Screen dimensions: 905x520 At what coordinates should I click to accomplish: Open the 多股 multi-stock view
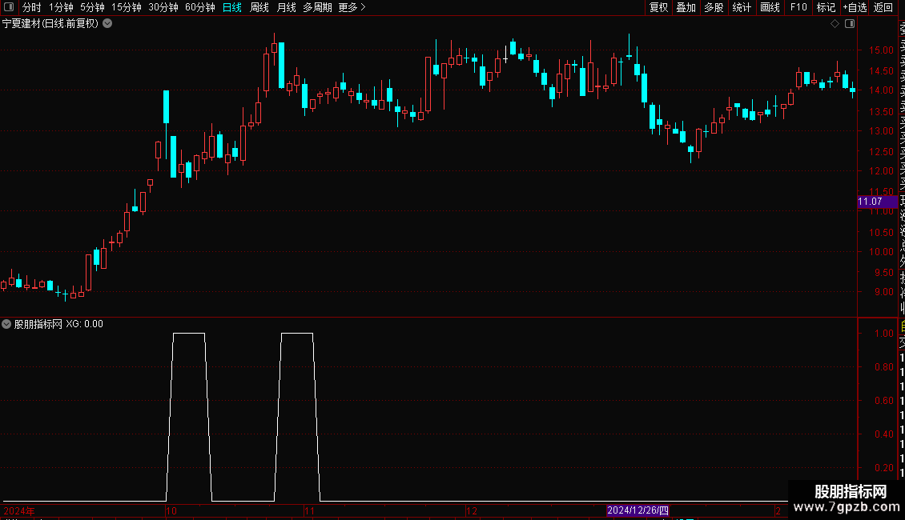coord(714,7)
